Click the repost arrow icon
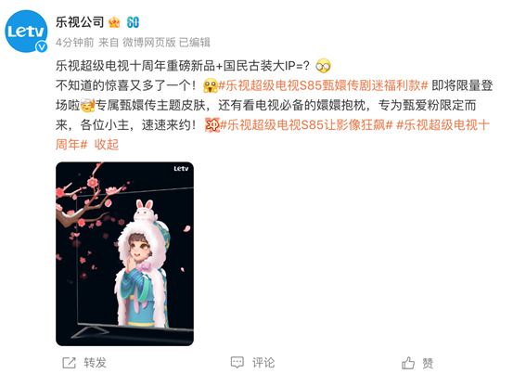Image resolution: width=513 pixels, height=374 pixels. pyautogui.click(x=69, y=363)
